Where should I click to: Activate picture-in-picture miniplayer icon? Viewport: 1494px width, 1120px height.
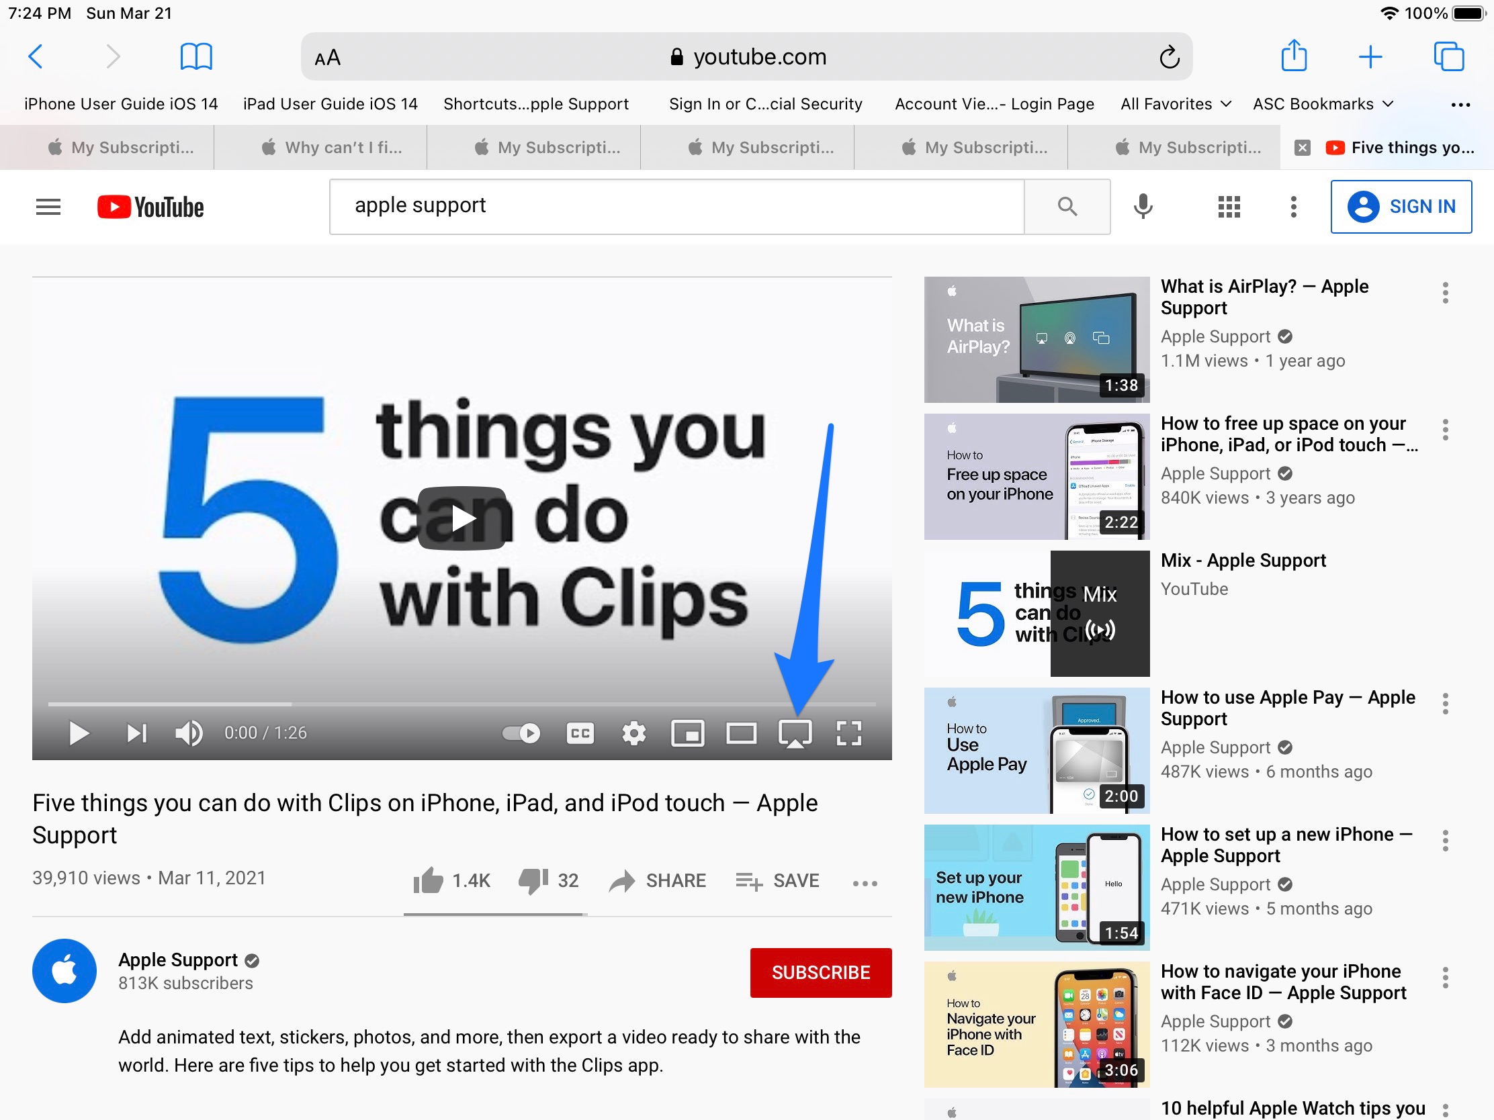(x=688, y=733)
